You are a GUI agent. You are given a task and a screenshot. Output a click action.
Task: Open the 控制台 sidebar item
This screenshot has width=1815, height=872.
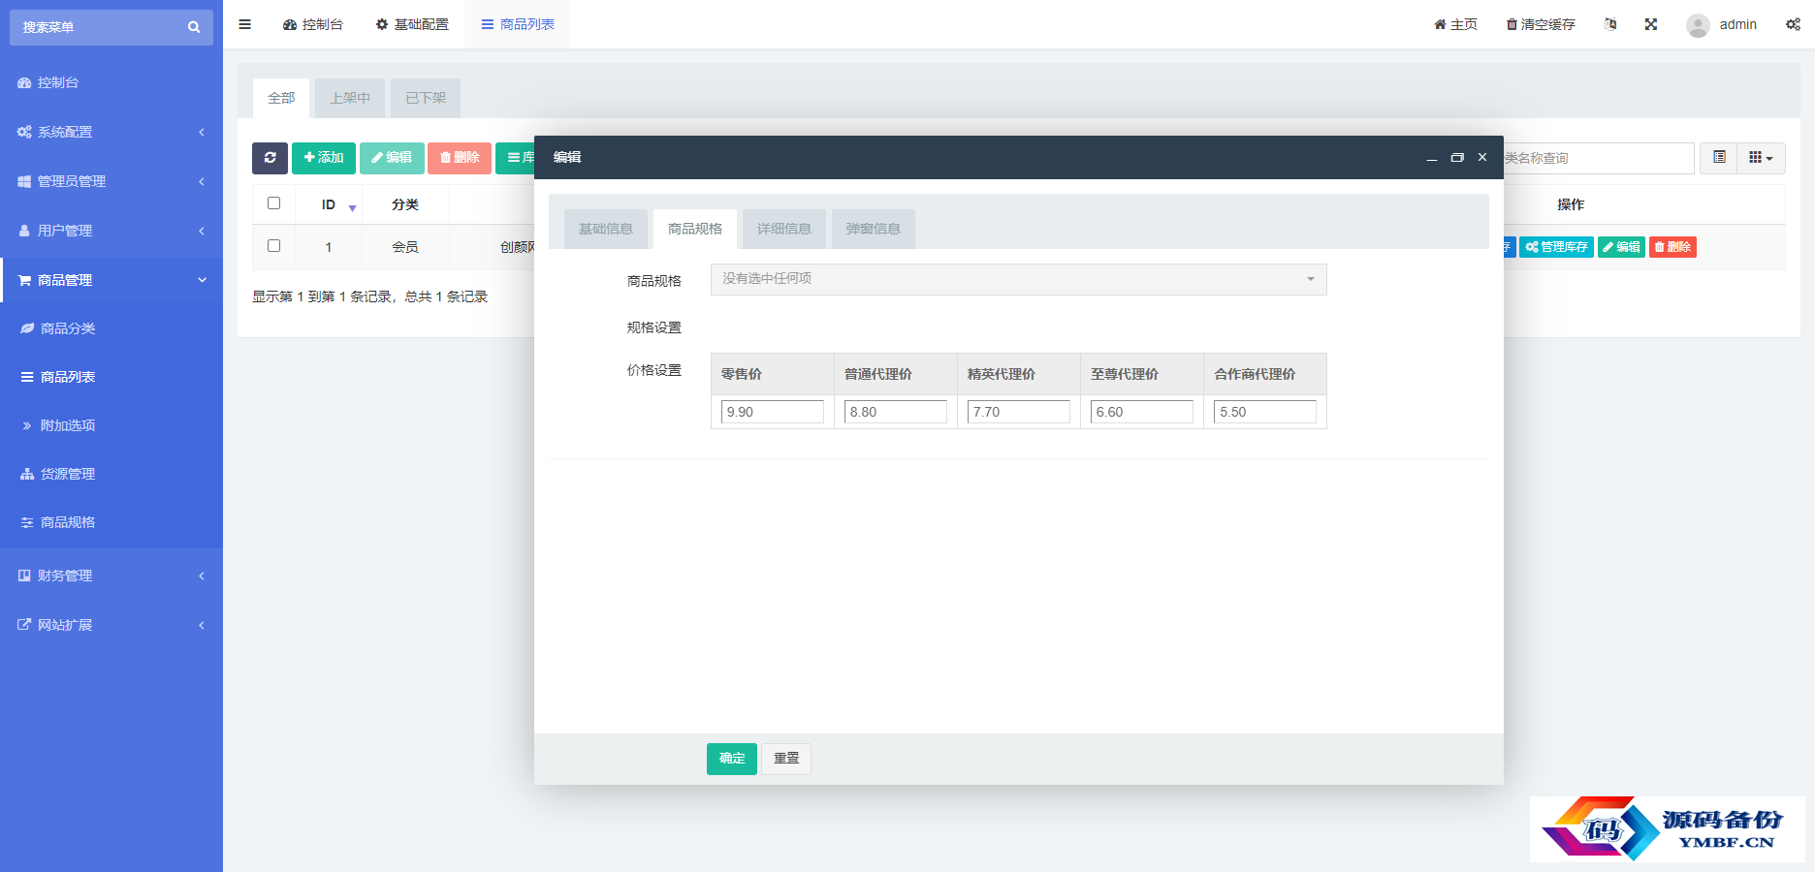111,82
